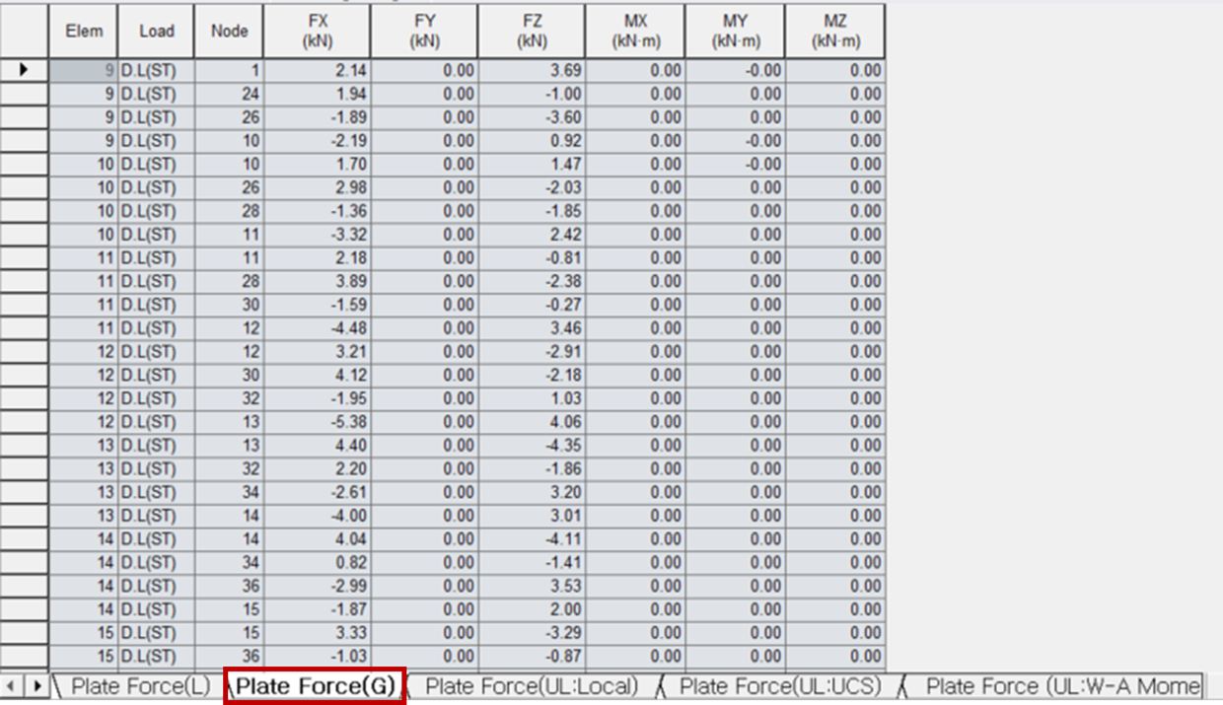Viewport: 1223px width, 705px height.
Task: Click the FZ (kN) column header
Action: tap(533, 31)
